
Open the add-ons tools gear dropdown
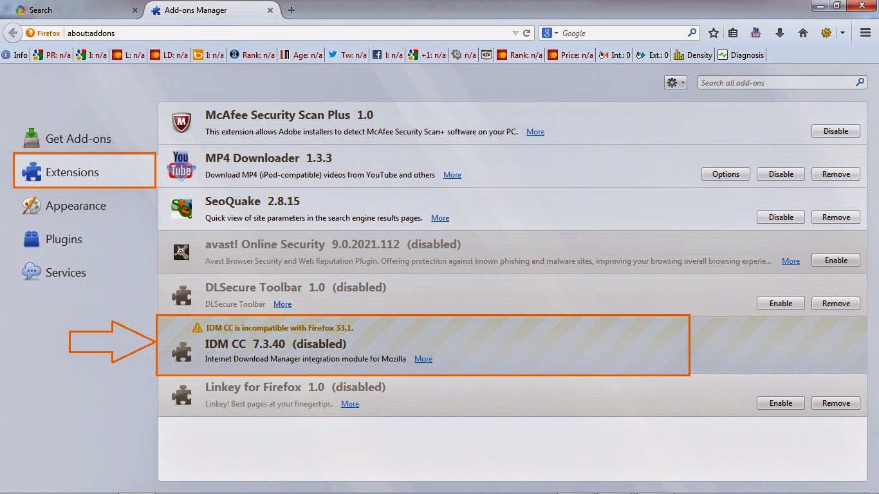point(676,82)
